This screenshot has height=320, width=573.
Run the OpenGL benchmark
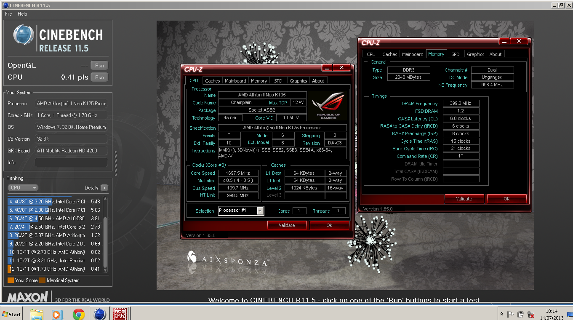tap(99, 66)
